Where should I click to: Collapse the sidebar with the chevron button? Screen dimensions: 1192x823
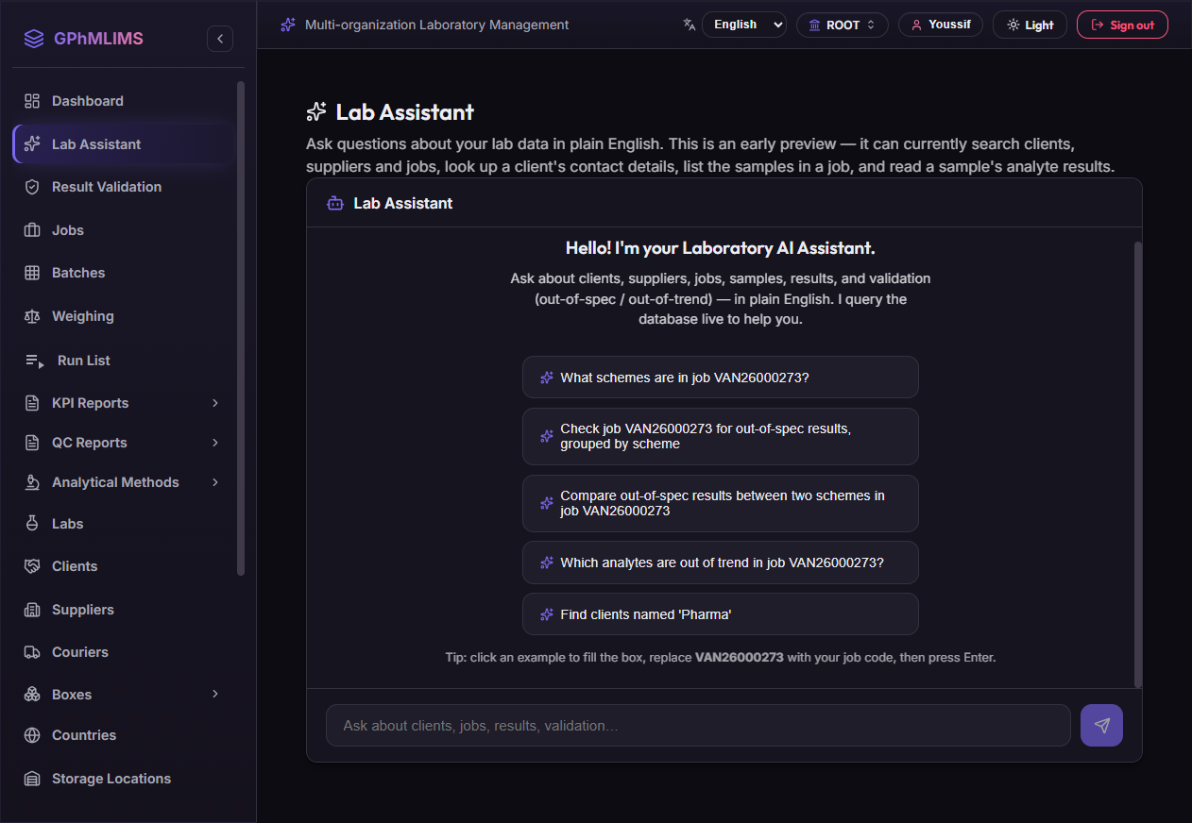[x=220, y=39]
